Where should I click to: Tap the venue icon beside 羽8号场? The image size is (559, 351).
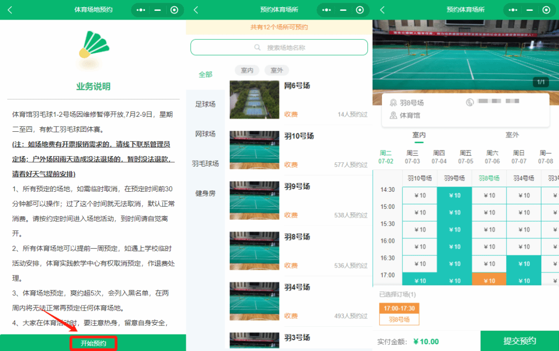[x=393, y=103]
